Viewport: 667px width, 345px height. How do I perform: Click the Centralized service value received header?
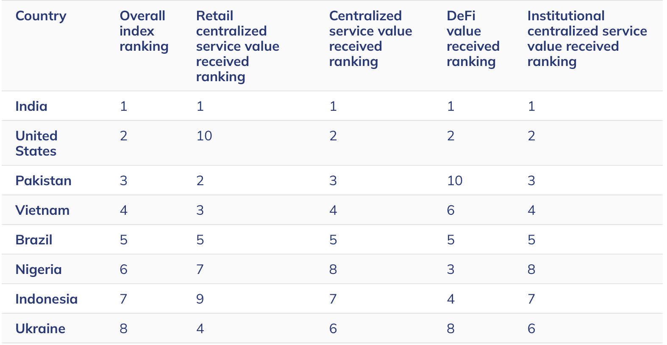370,39
